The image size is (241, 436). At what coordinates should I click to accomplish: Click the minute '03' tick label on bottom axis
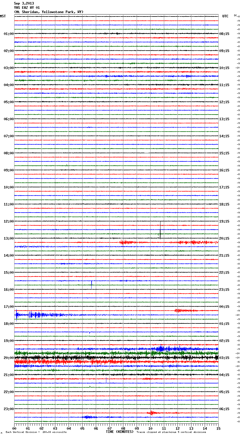point(55,428)
